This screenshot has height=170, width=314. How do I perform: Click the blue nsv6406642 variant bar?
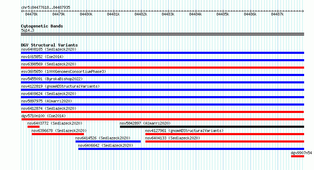191,149
